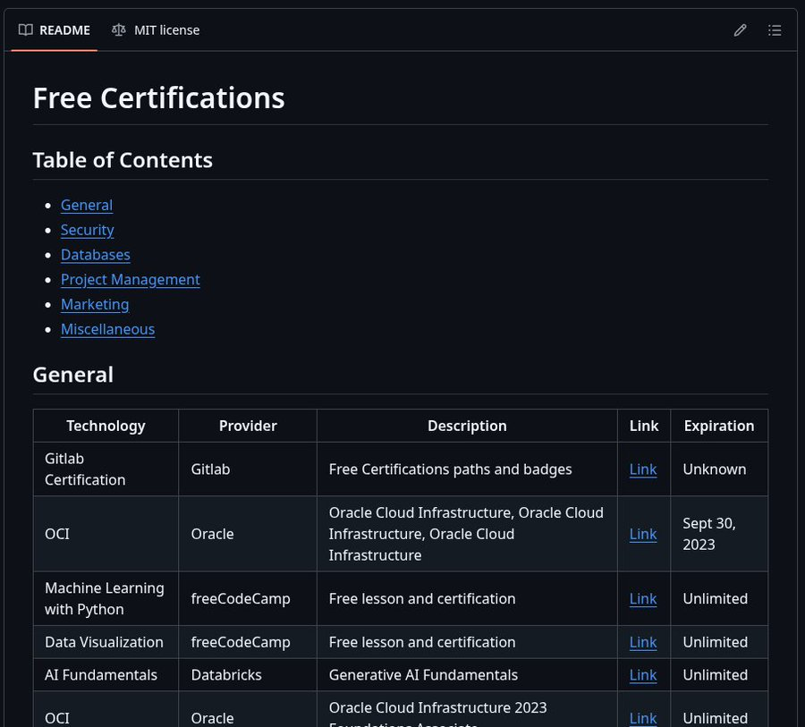
Task: Click Link in the Oracle OCI Sept 30 row
Action: (643, 534)
